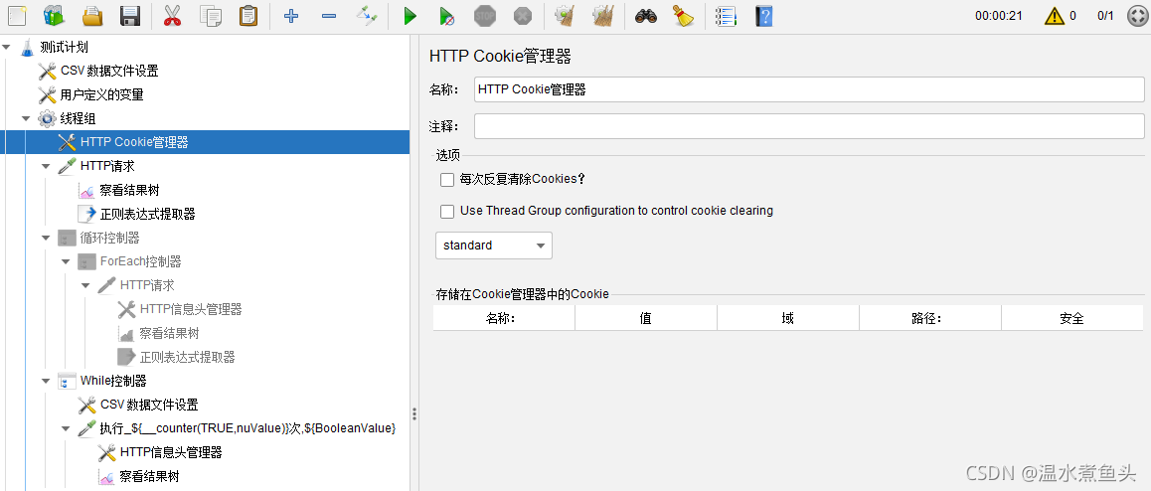Screen dimensions: 1151x491
Task: Select the ForEach控制器 tree item
Action: click(141, 261)
